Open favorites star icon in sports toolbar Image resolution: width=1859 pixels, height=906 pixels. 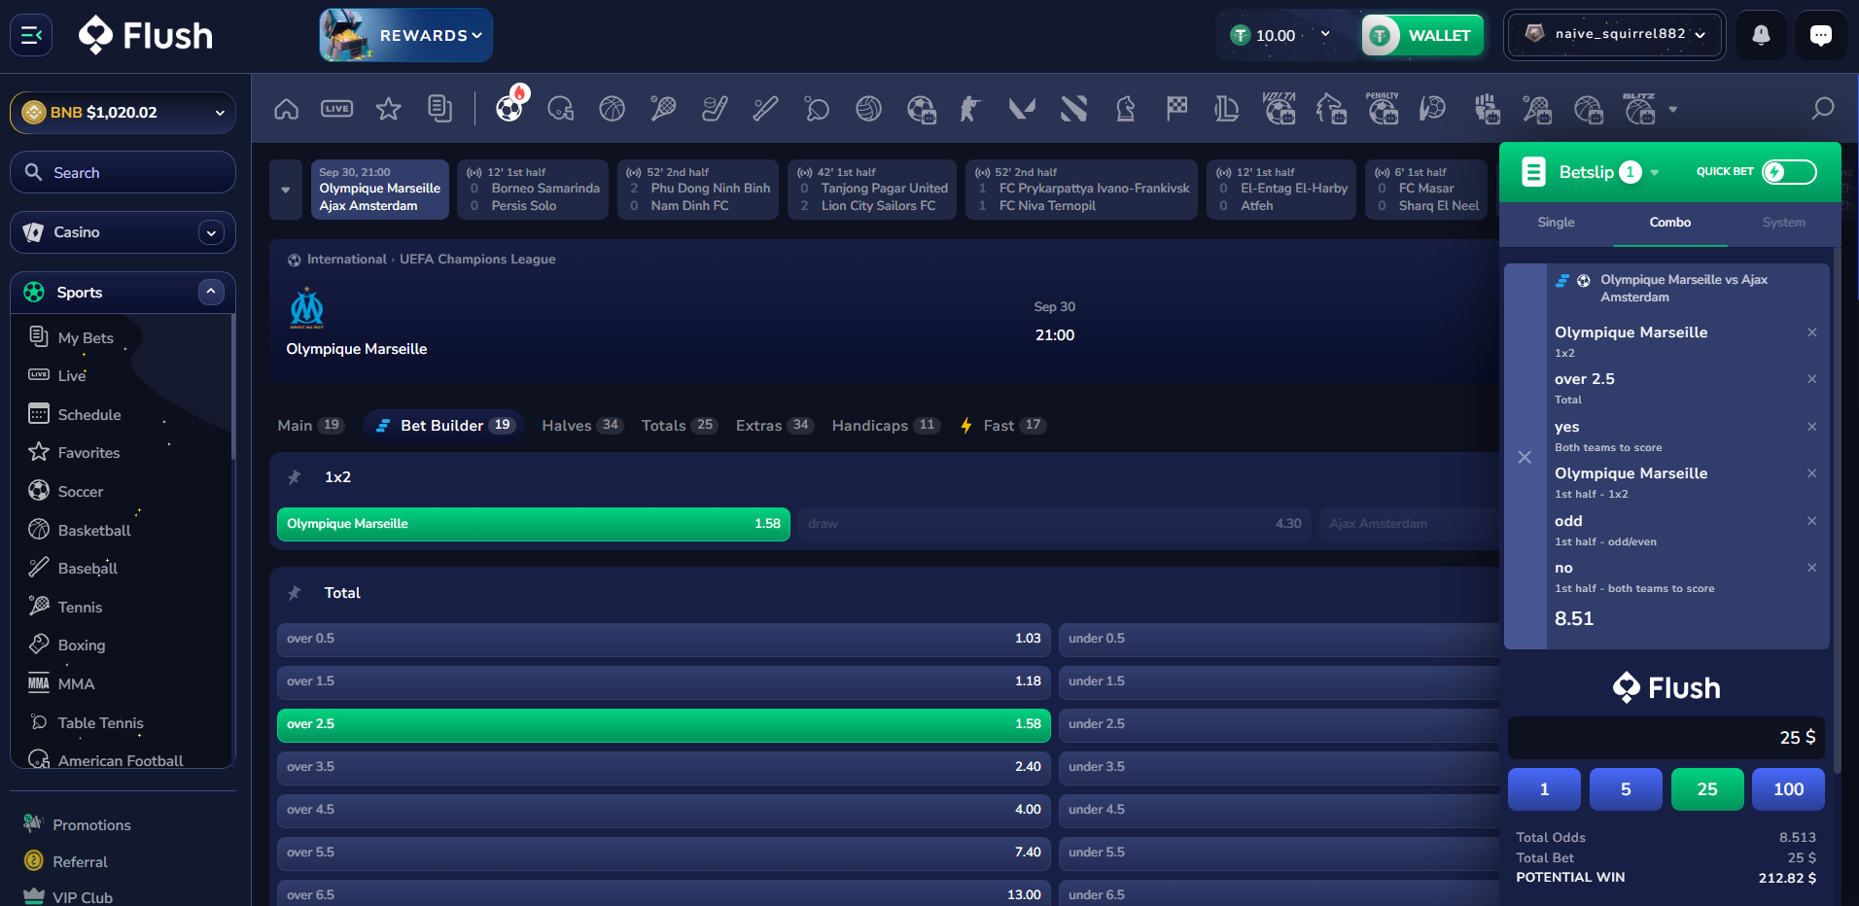tap(389, 109)
